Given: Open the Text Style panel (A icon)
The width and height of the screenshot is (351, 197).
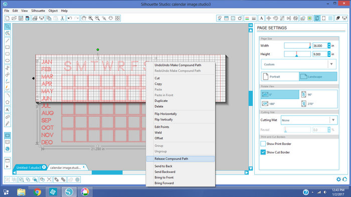Looking at the screenshot, I should point(261,18).
